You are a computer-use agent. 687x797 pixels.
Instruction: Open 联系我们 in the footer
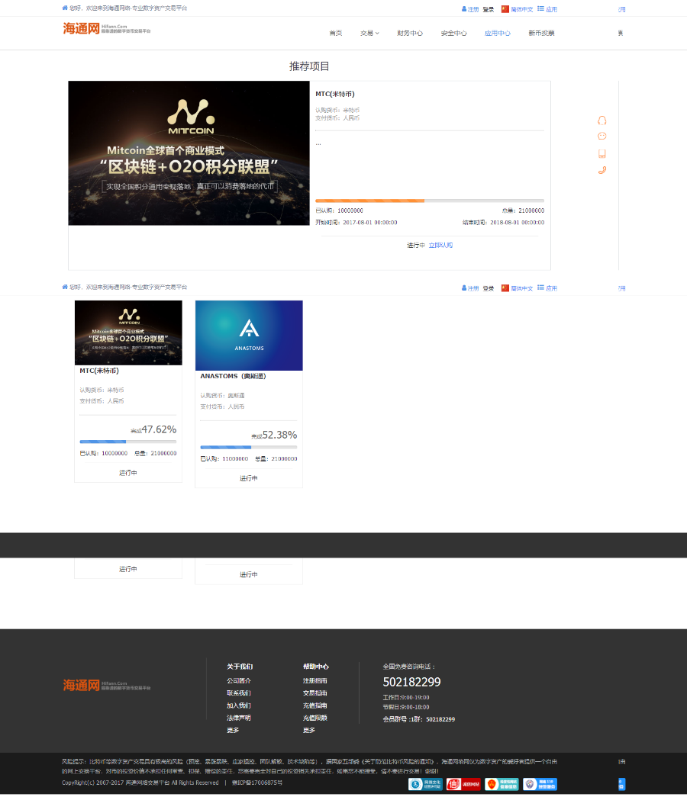(x=239, y=693)
